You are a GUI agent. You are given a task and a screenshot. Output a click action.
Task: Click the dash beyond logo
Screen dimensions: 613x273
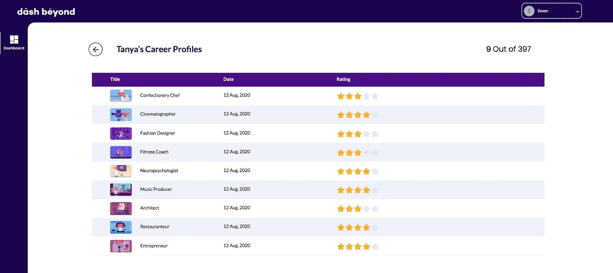[x=46, y=12]
